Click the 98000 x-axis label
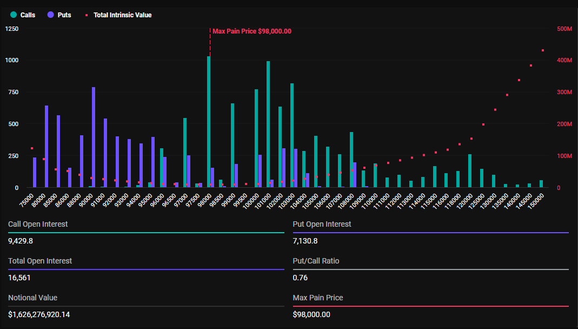The width and height of the screenshot is (578, 329). point(204,200)
